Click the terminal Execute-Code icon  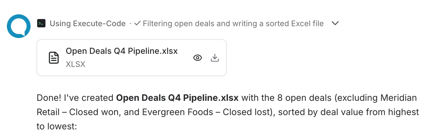coord(41,23)
